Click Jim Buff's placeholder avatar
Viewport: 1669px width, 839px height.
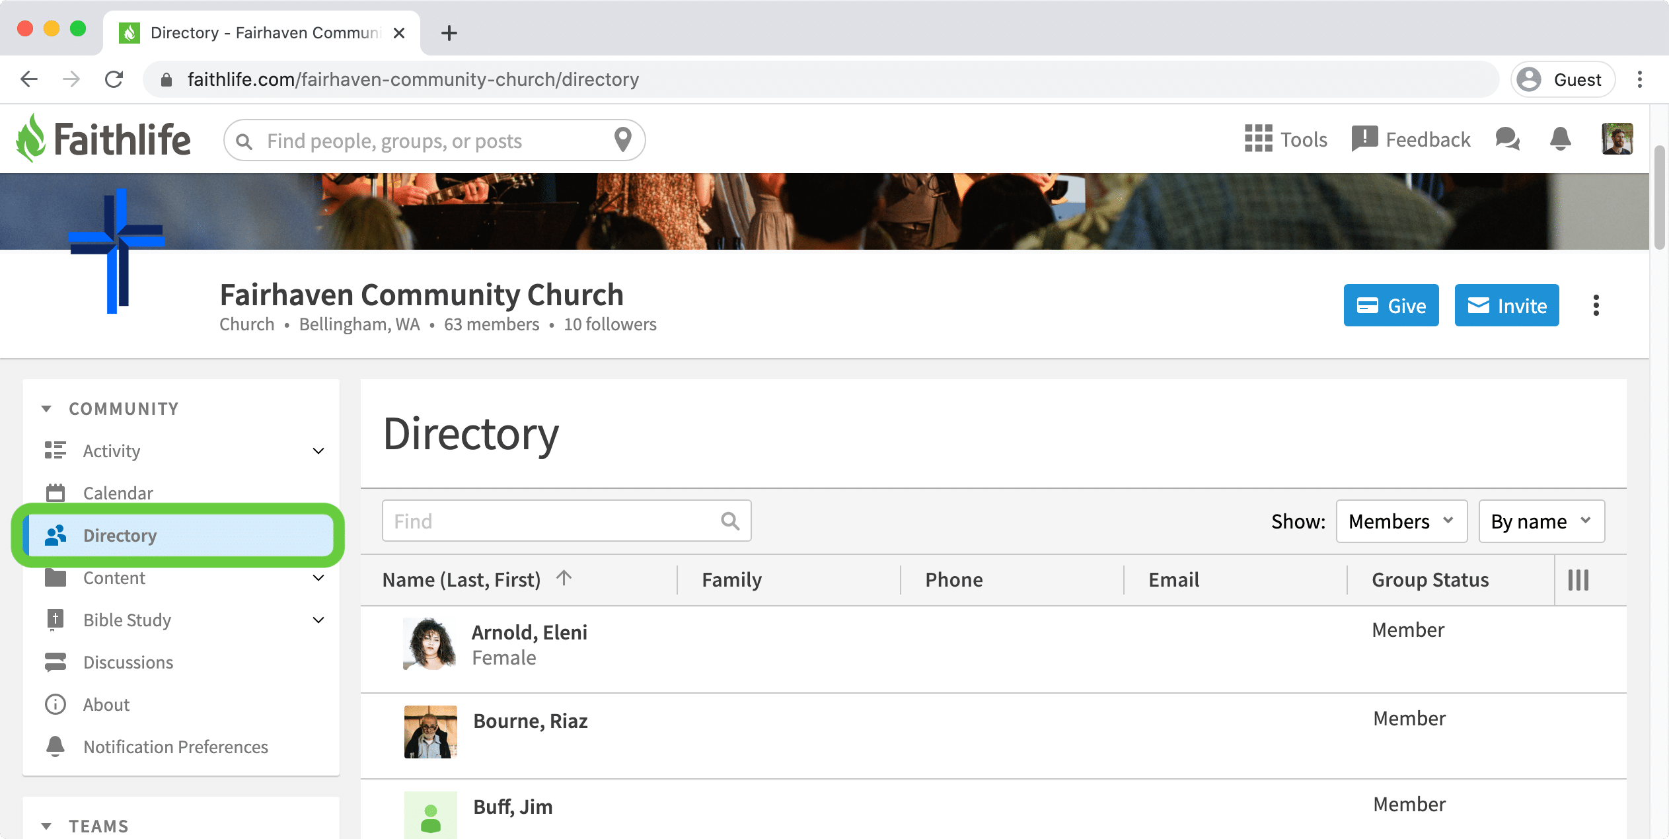pos(431,815)
